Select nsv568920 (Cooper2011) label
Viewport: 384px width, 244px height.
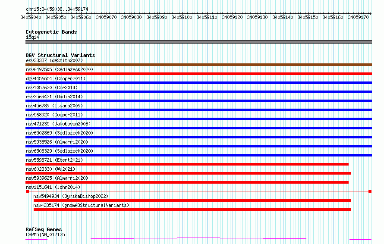(x=54, y=115)
